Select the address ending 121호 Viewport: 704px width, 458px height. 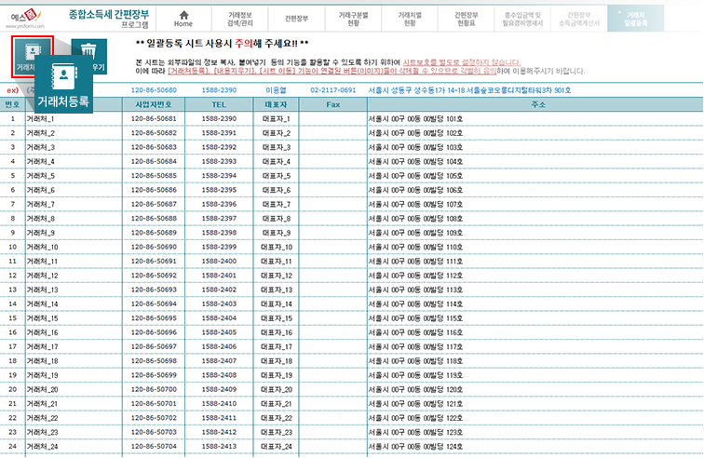pos(535,404)
